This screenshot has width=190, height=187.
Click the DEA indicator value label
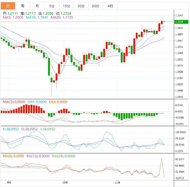pyautogui.click(x=58, y=102)
